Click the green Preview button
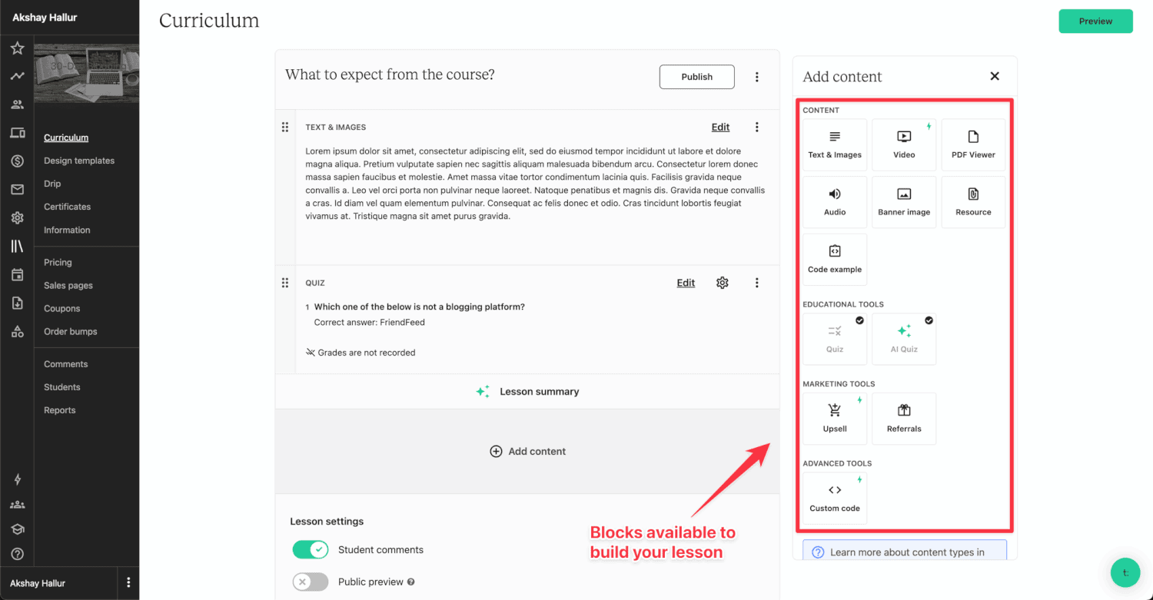The height and width of the screenshot is (600, 1153). pos(1095,22)
